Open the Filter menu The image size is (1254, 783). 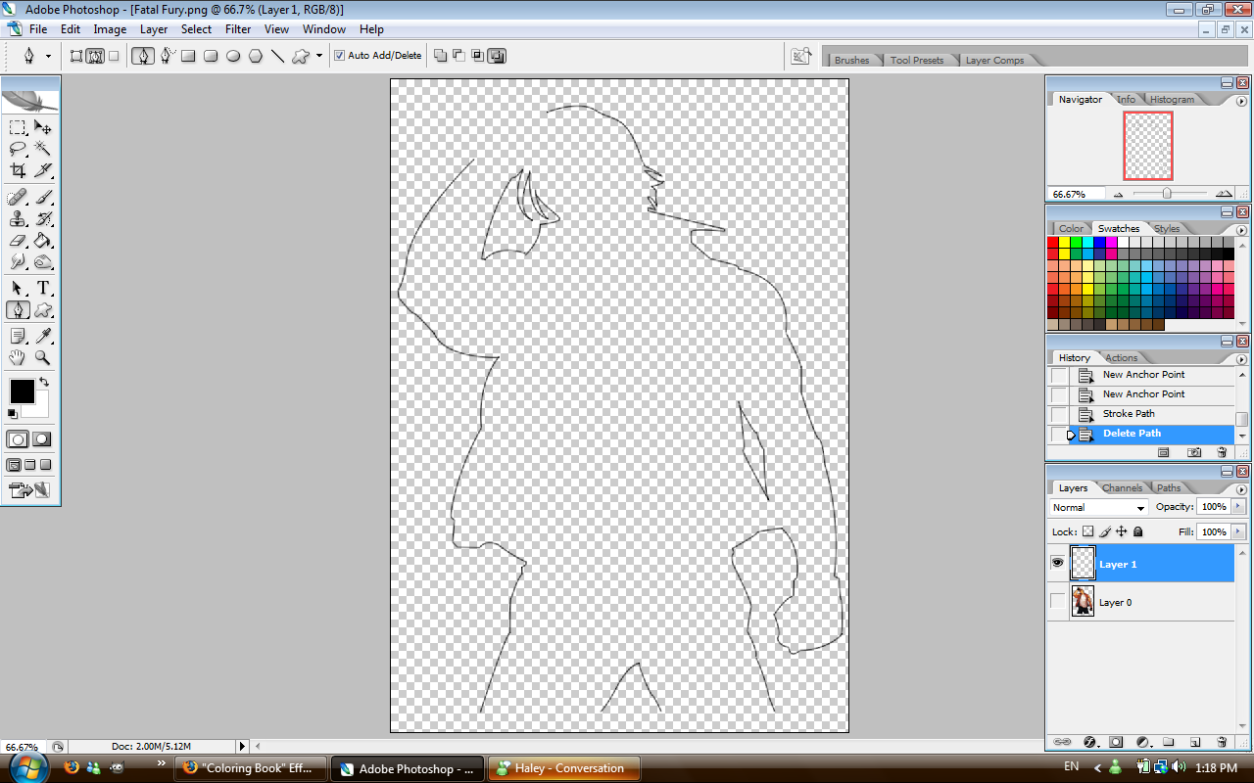238,29
